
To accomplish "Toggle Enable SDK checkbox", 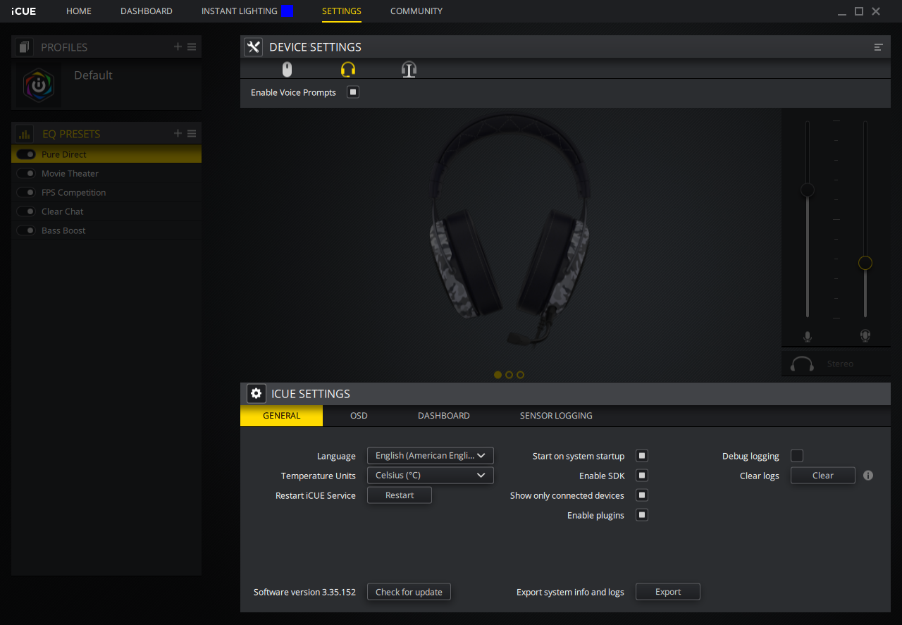I will 642,475.
